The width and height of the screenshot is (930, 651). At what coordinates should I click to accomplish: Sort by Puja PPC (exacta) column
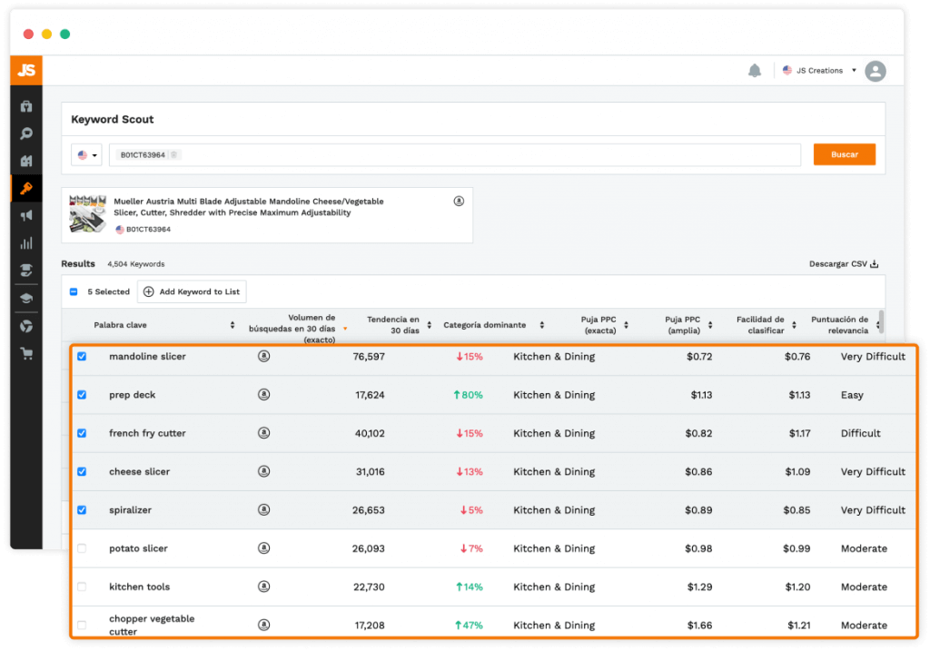pyautogui.click(x=627, y=325)
